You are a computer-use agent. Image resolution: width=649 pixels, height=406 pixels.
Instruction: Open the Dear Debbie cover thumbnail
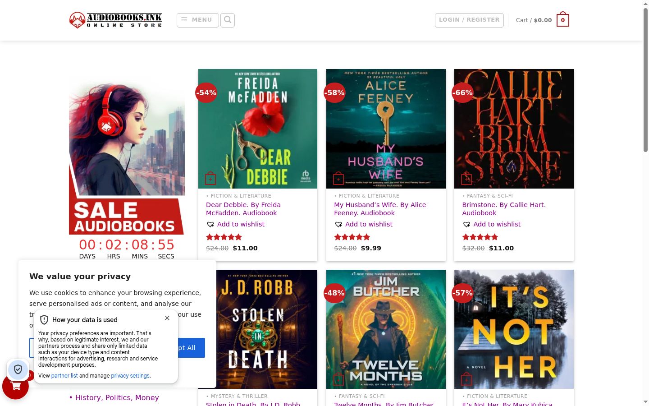pos(258,129)
